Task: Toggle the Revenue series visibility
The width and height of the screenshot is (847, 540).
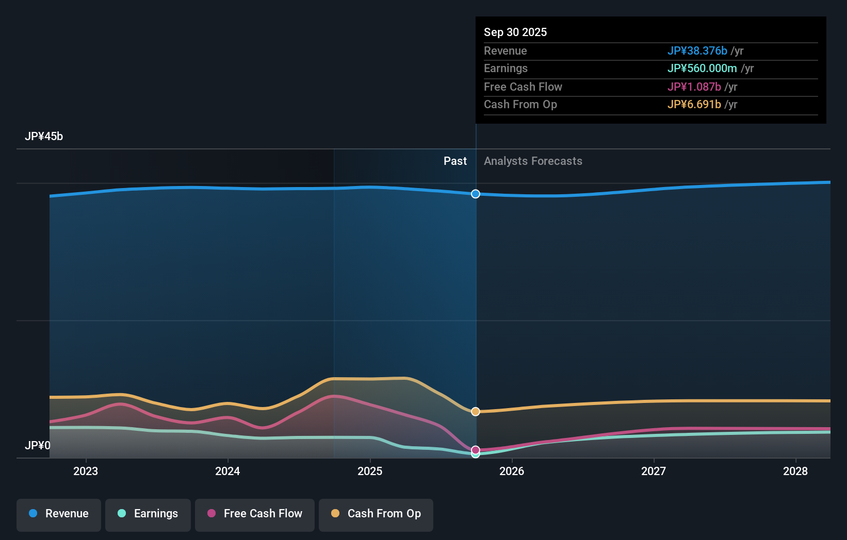Action: coord(58,514)
